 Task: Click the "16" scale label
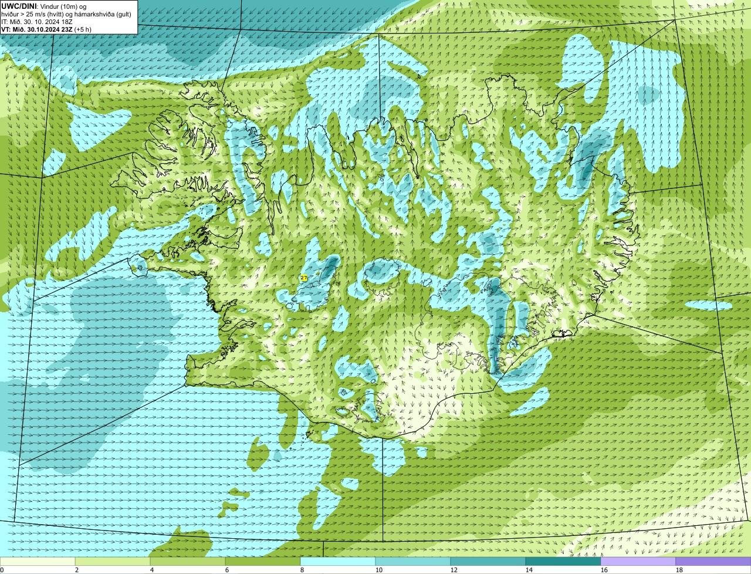tap(604, 570)
